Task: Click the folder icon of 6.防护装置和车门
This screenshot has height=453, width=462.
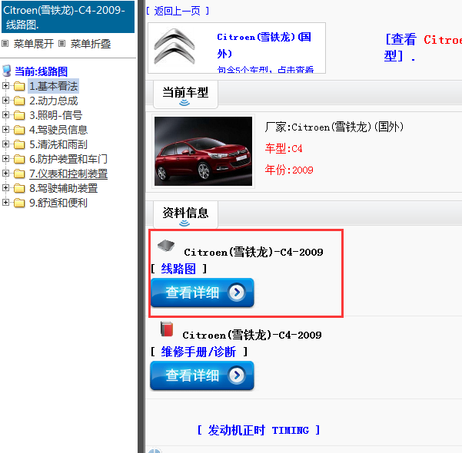Action: pyautogui.click(x=19, y=159)
